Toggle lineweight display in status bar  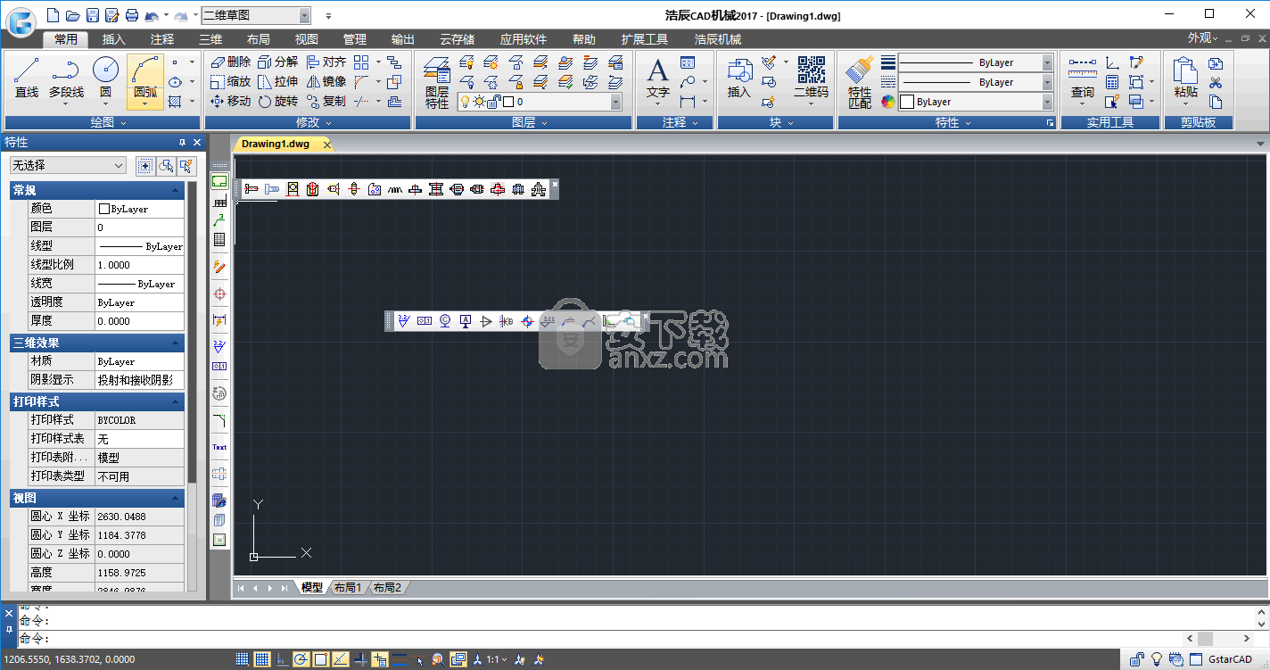click(x=400, y=659)
